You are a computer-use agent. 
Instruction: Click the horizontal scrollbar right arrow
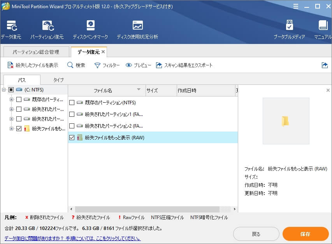tap(235, 209)
